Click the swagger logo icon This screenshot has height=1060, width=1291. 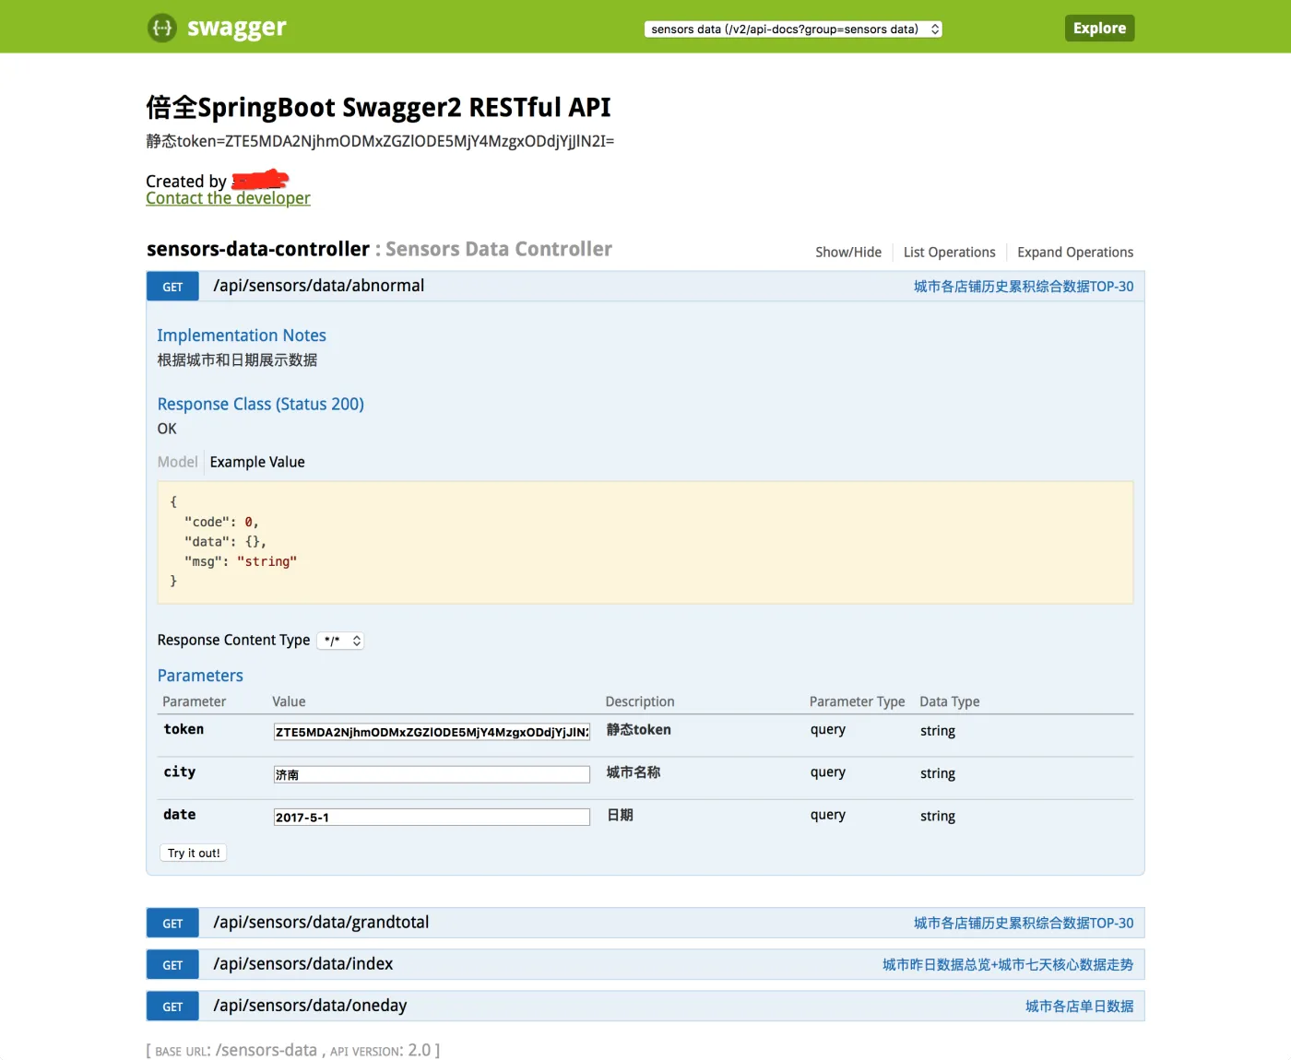tap(162, 28)
